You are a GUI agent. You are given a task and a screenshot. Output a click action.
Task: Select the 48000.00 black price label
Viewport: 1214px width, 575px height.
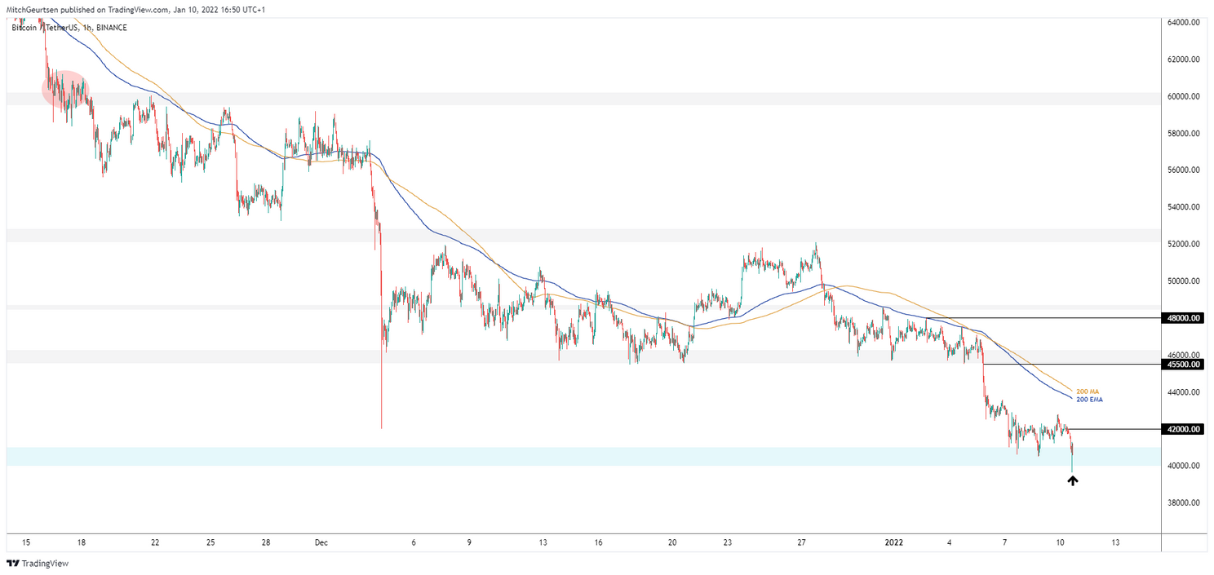(x=1182, y=318)
